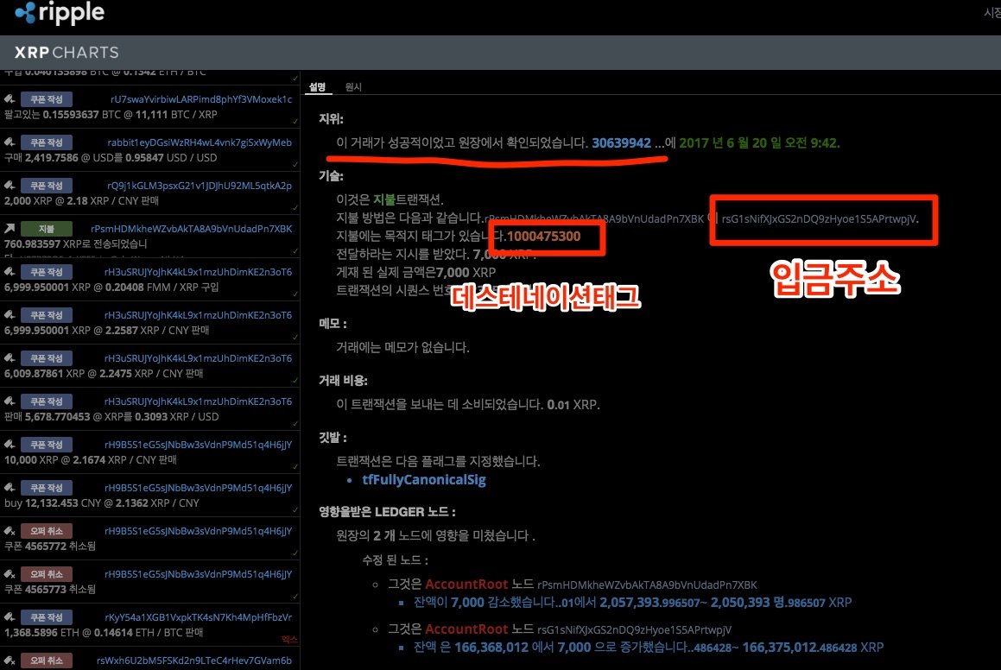Click the pen icon next to the rQ9j1kGLM offer
Viewport: 1001px width, 670px height.
pyautogui.click(x=9, y=186)
